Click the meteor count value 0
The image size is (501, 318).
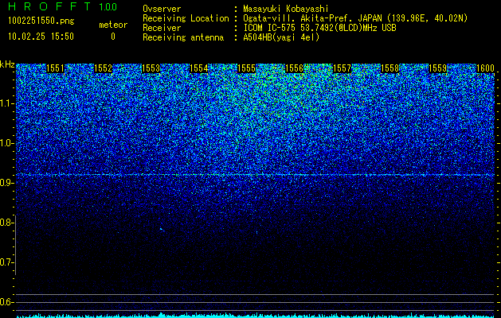[113, 37]
